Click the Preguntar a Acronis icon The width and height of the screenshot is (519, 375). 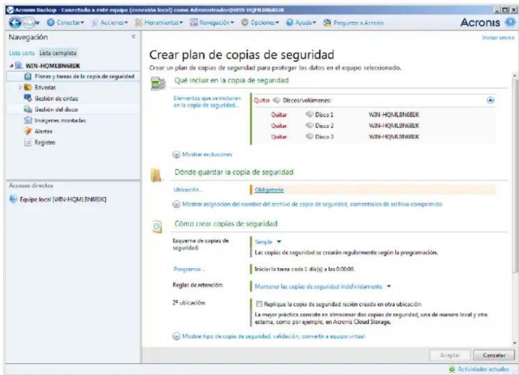click(327, 23)
